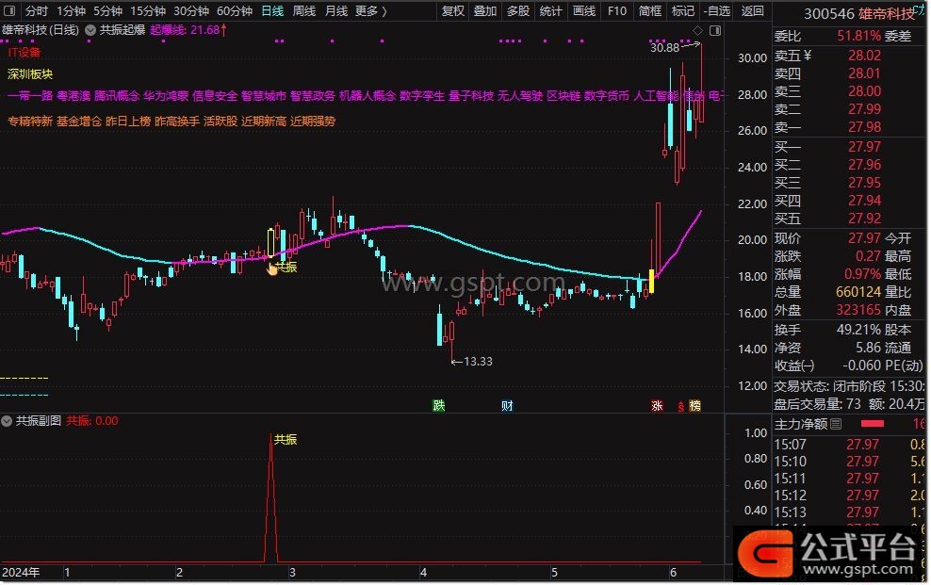Screen dimensions: 931x585
Task: Open the list icon beside 主力净额
Action: coord(836,424)
